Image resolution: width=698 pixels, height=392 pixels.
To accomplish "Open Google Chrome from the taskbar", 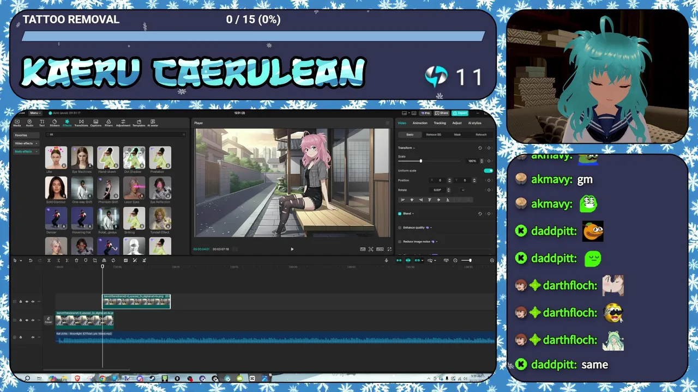I will 103,378.
